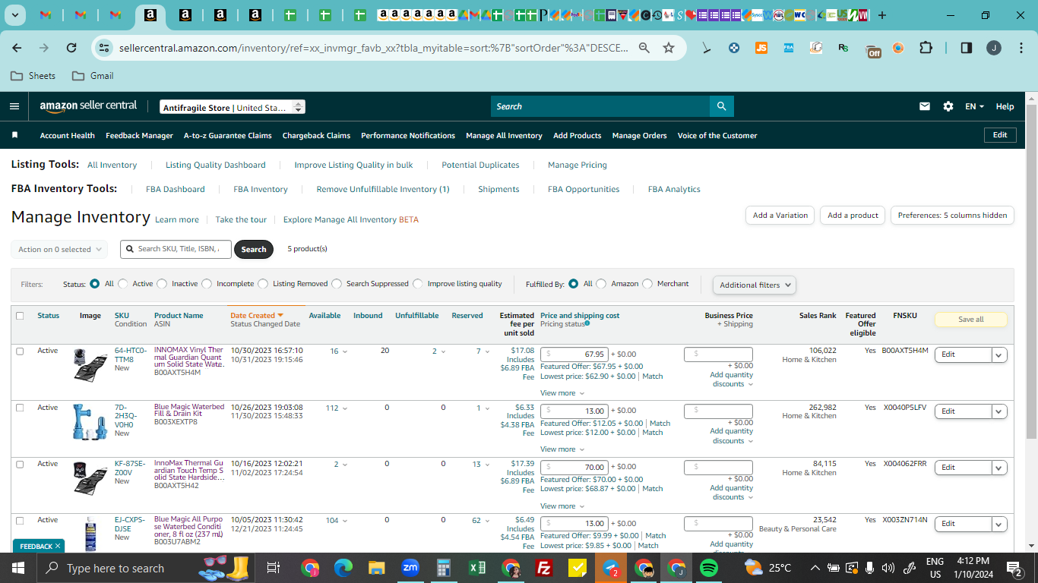Open Manage All Inventory in top nav
Image resolution: width=1038 pixels, height=583 pixels.
504,135
